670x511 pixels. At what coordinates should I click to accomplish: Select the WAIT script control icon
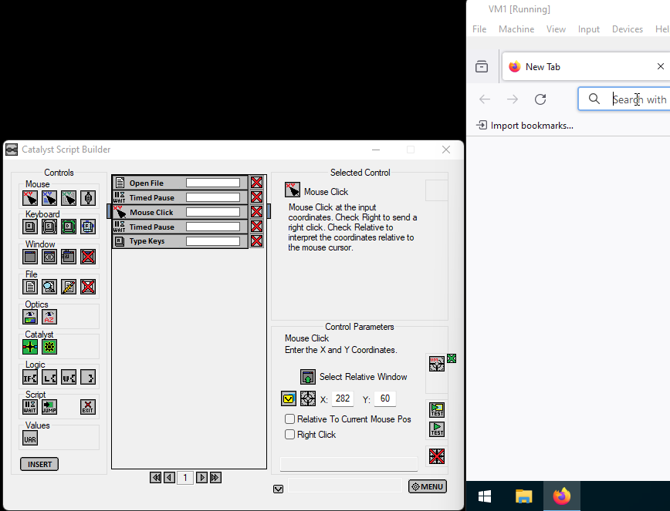point(29,406)
